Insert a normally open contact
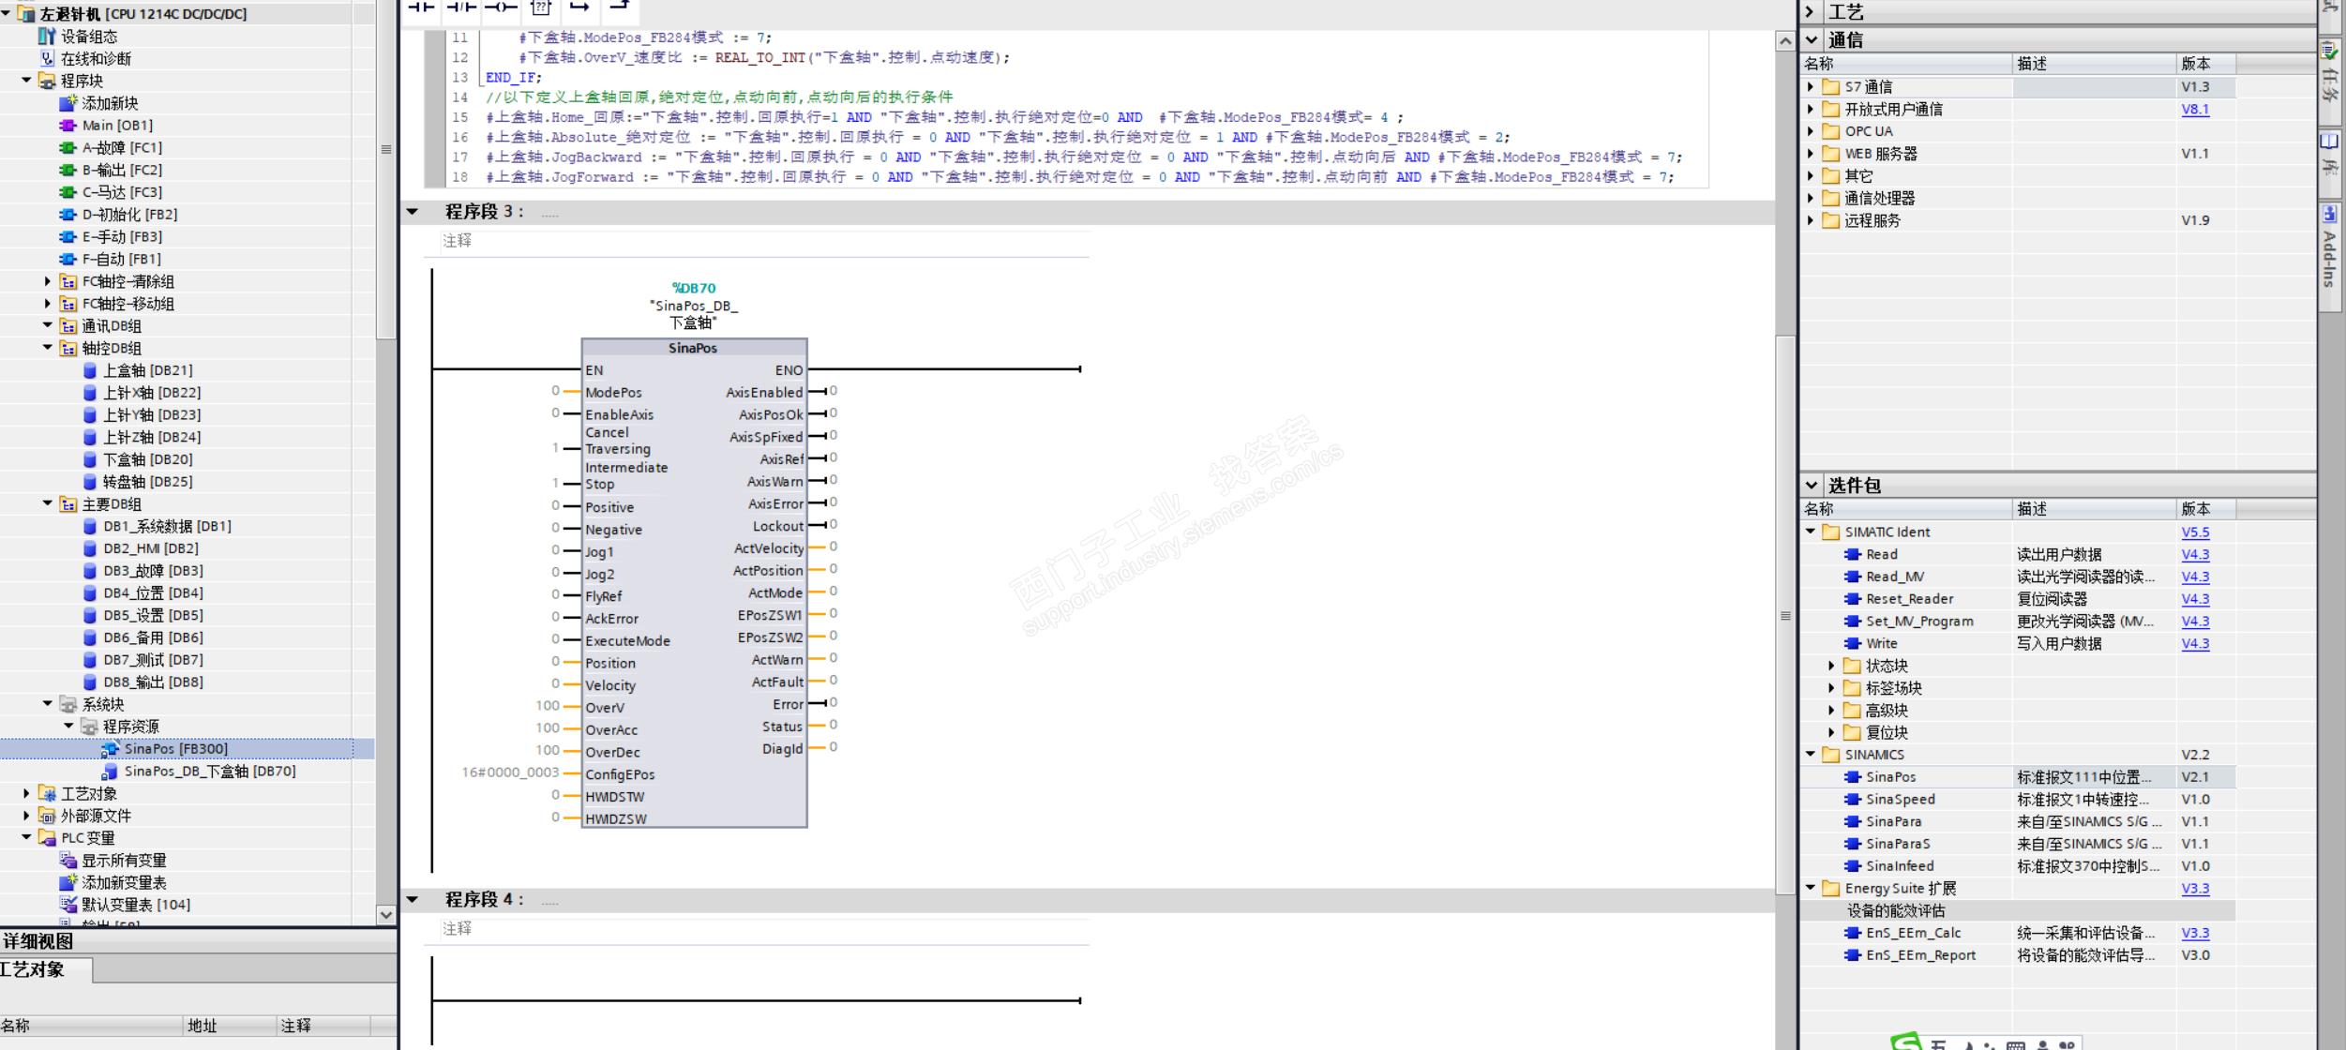 [x=421, y=7]
